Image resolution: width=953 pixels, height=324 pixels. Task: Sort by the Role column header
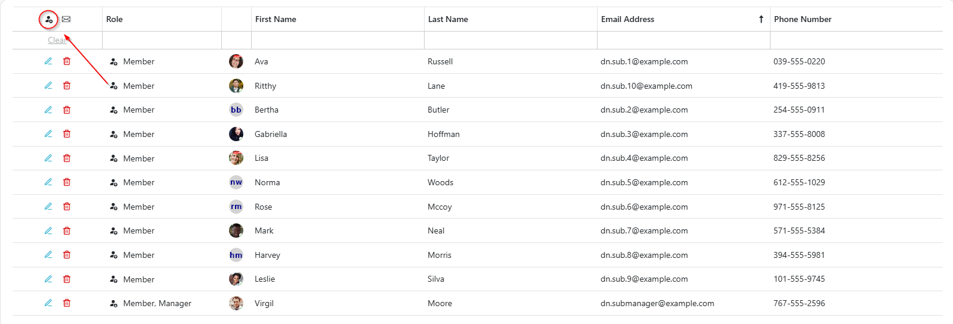click(x=115, y=19)
